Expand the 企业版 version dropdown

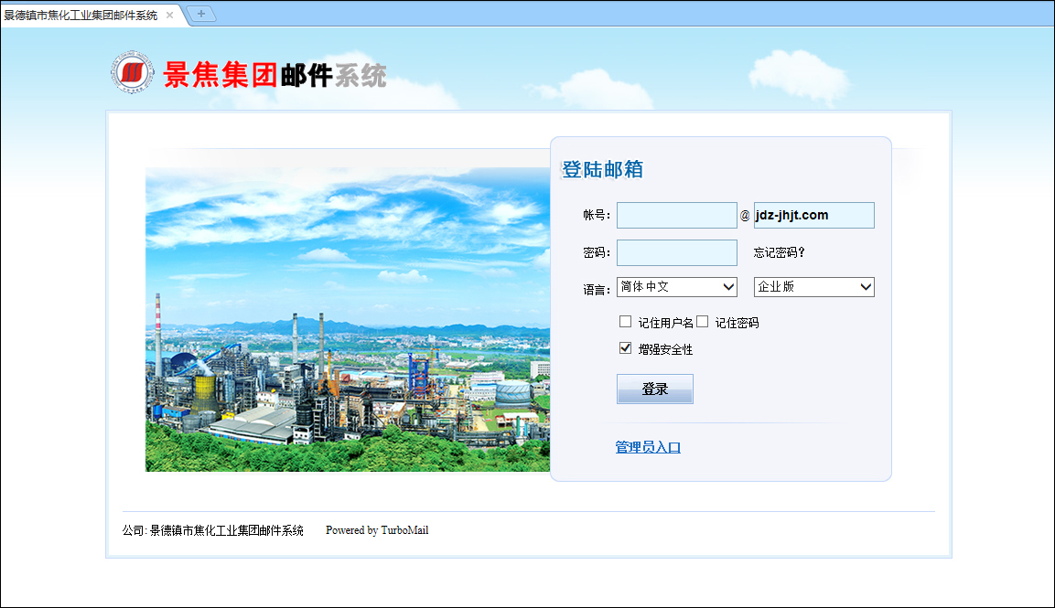813,287
